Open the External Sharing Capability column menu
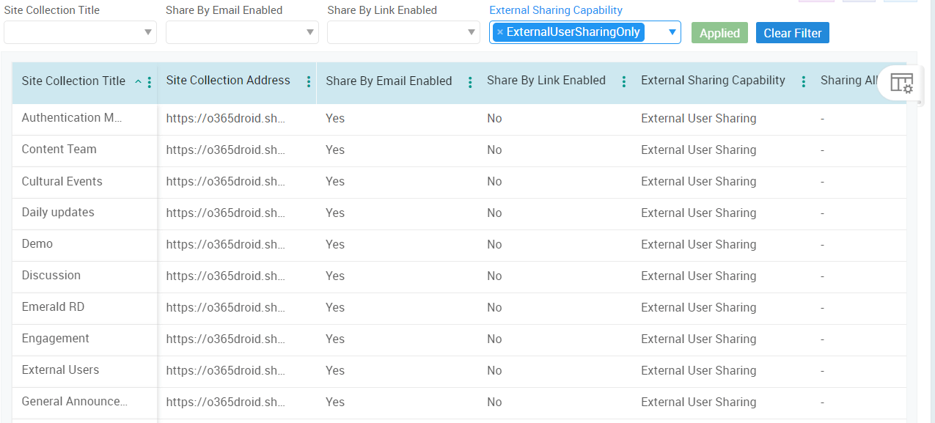Image resolution: width=935 pixels, height=423 pixels. (803, 81)
